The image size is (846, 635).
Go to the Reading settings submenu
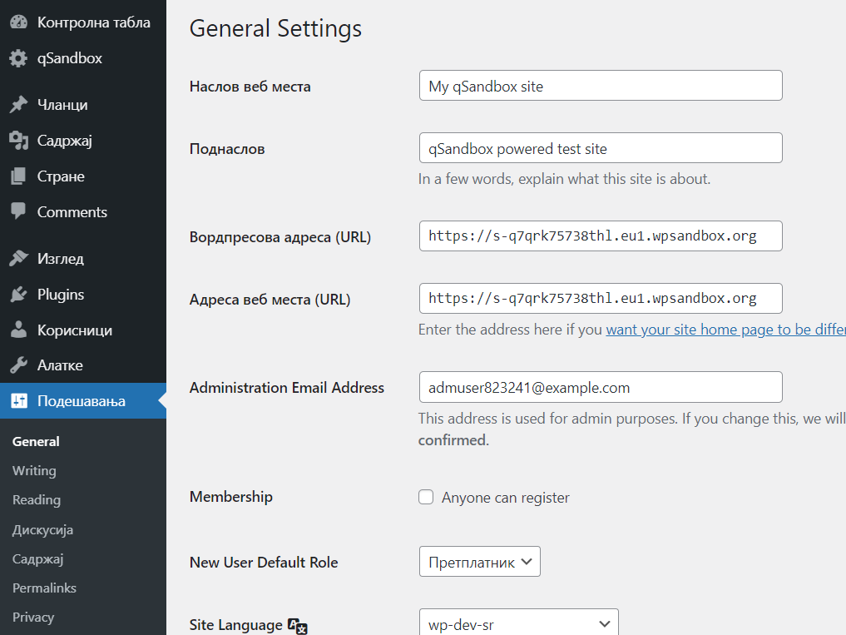click(36, 500)
